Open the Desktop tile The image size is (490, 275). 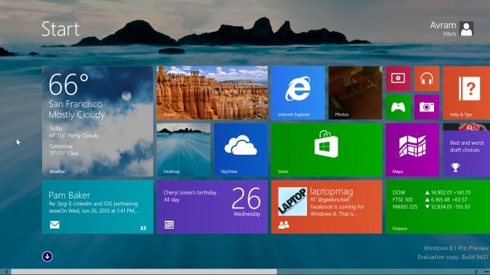click(x=184, y=150)
